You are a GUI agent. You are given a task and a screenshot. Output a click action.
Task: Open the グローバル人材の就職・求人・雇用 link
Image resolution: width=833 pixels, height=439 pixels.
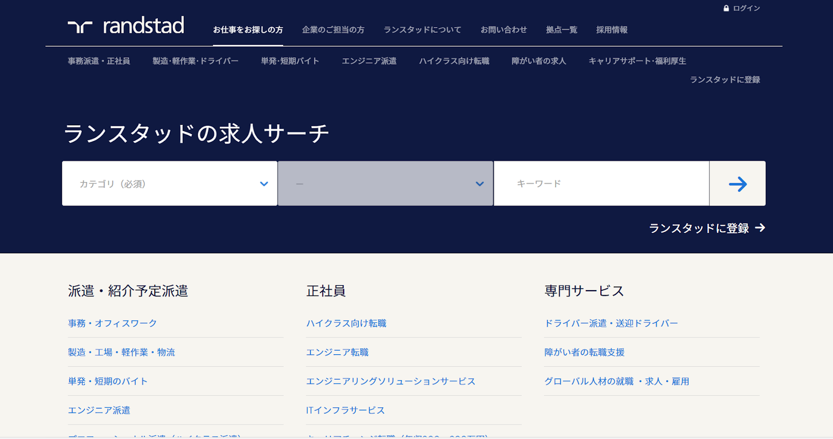pyautogui.click(x=617, y=381)
